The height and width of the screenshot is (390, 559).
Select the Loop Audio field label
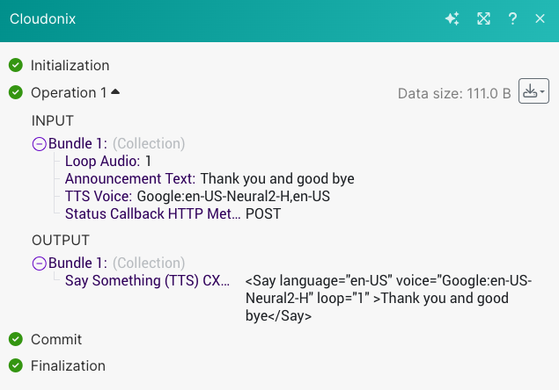(x=102, y=162)
